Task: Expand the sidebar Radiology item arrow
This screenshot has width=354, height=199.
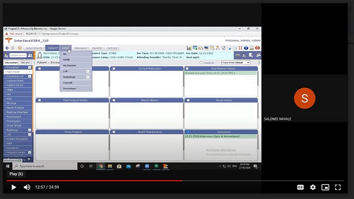Action: click(x=29, y=130)
